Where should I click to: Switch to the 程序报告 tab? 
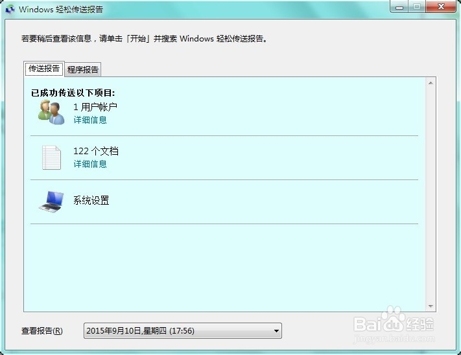[83, 69]
